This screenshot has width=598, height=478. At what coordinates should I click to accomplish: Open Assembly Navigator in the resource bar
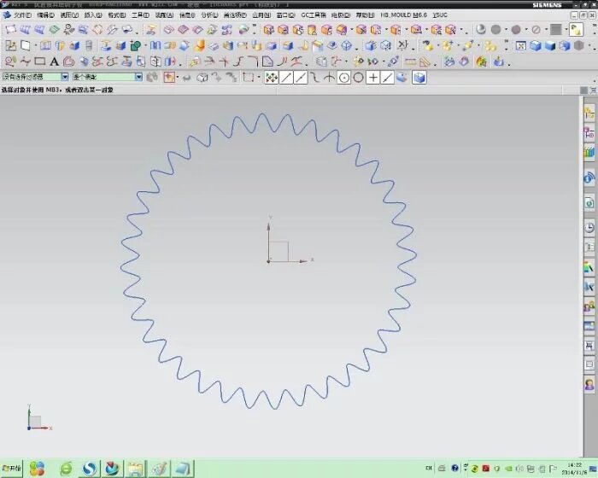click(589, 114)
